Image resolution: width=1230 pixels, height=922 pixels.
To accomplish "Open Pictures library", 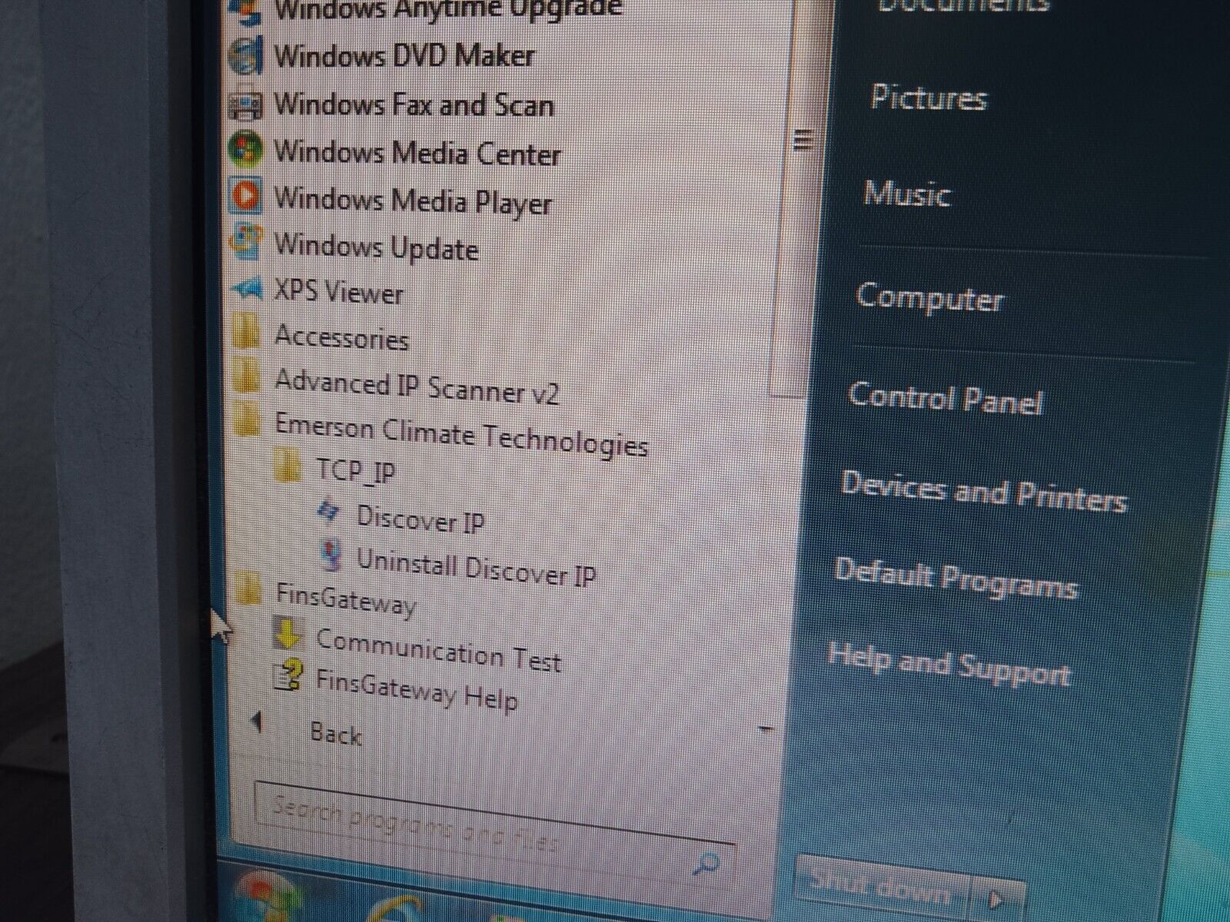I will (x=928, y=98).
